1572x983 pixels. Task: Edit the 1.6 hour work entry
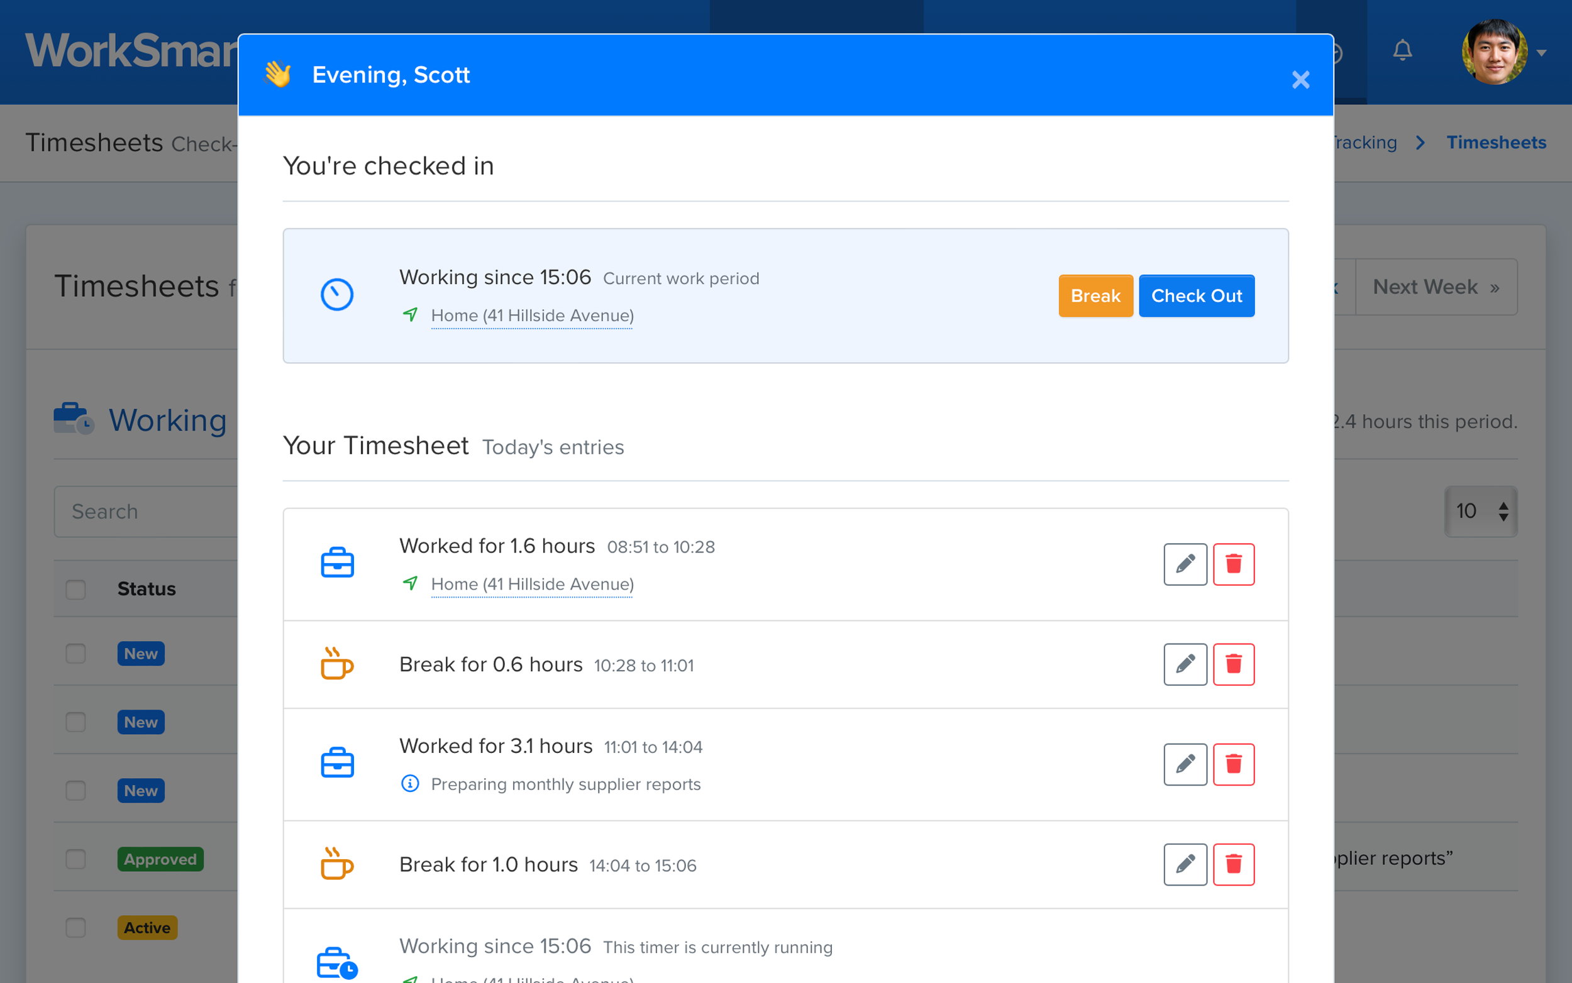click(1185, 564)
